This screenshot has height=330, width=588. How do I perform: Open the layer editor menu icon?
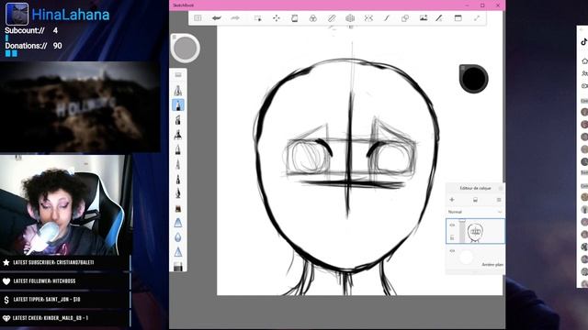pos(499,200)
